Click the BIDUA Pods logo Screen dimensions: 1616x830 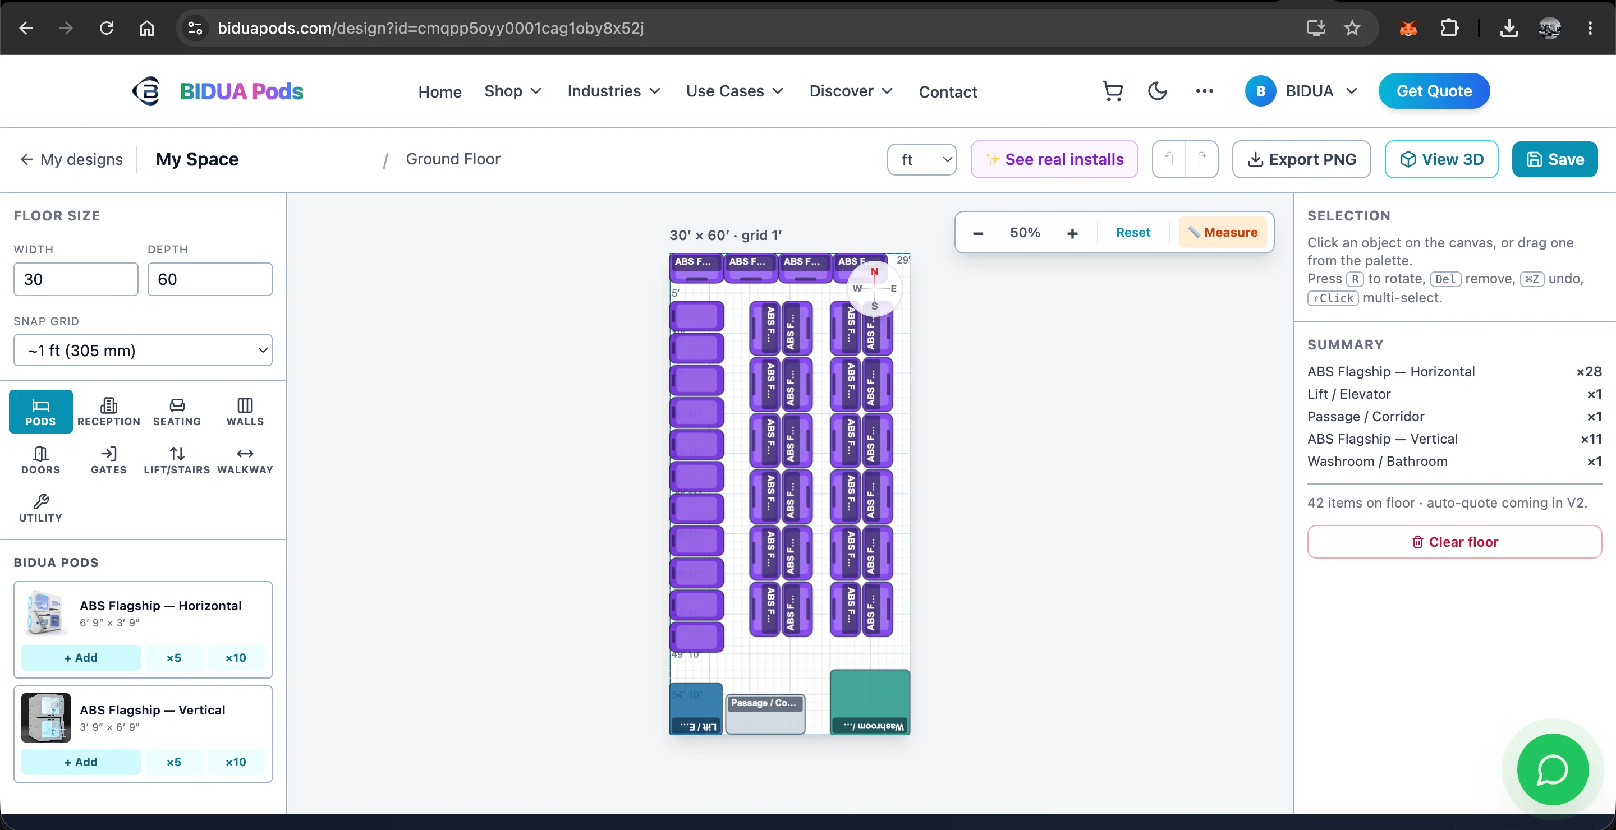click(x=218, y=91)
